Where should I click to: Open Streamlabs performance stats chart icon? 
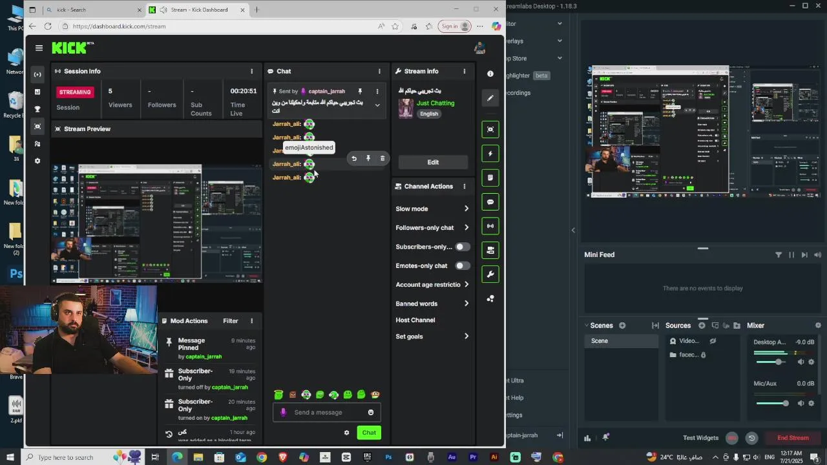click(587, 438)
